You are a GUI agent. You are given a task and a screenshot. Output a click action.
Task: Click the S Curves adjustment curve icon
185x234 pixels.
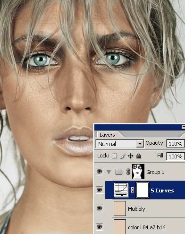point(121,190)
